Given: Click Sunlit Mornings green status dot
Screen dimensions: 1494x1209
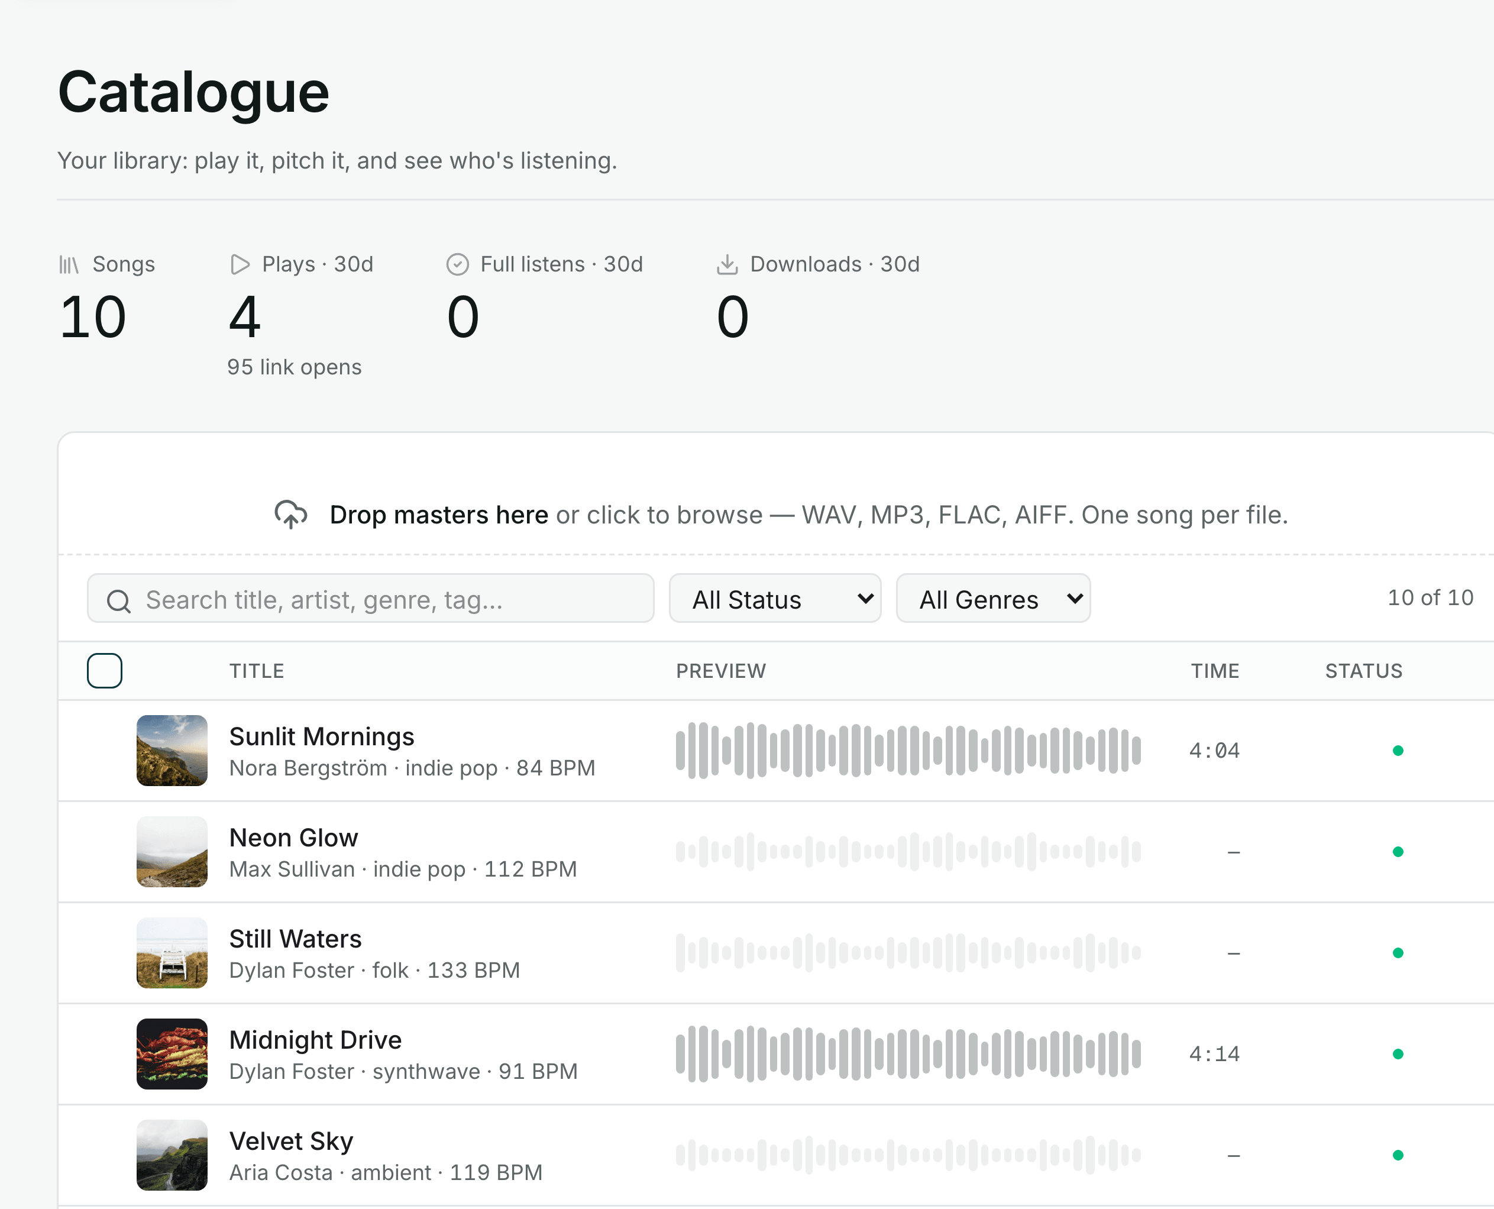Looking at the screenshot, I should (x=1398, y=751).
